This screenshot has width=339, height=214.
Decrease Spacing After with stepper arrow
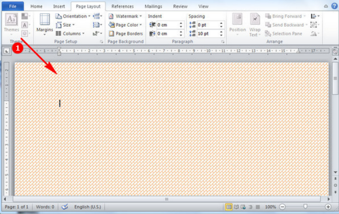(x=221, y=35)
